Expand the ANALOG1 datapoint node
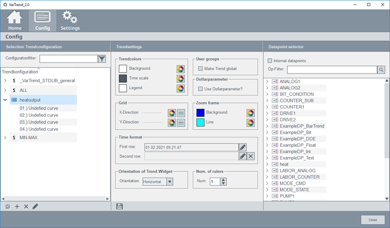This screenshot has width=390, height=228. click(267, 81)
